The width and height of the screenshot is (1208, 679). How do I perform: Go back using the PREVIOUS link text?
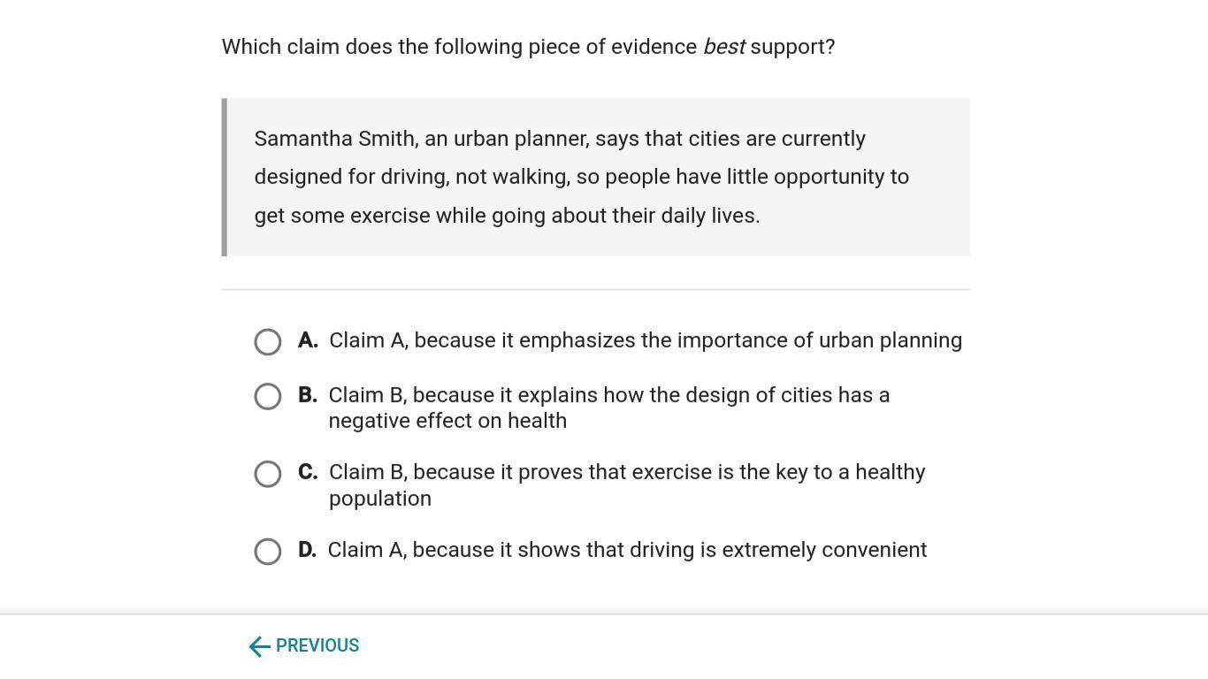click(317, 646)
